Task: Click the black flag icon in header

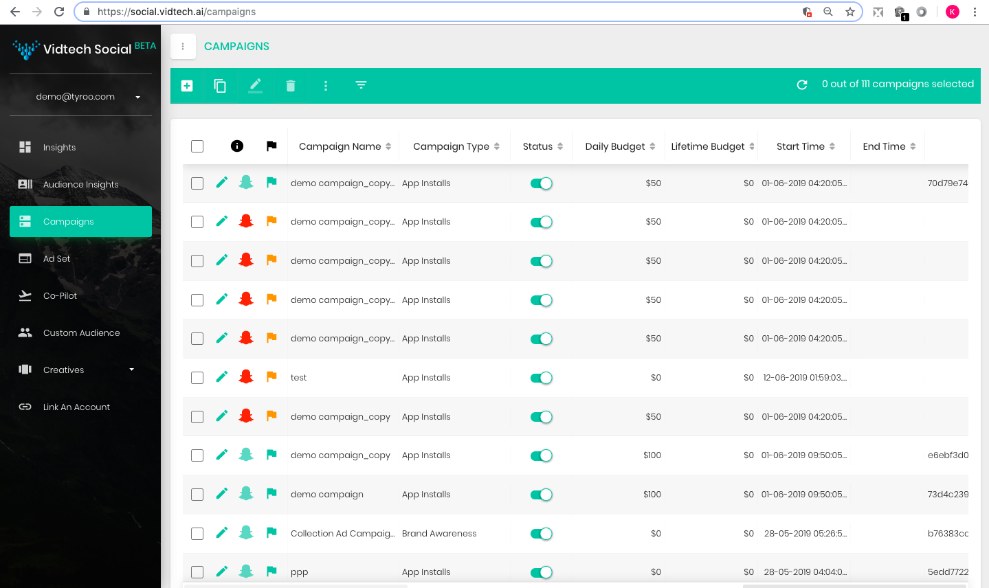Action: pos(271,146)
